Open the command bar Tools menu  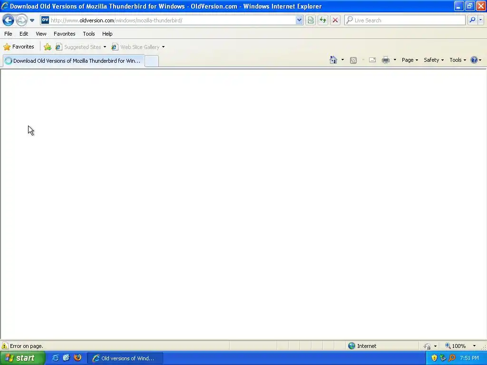(458, 60)
